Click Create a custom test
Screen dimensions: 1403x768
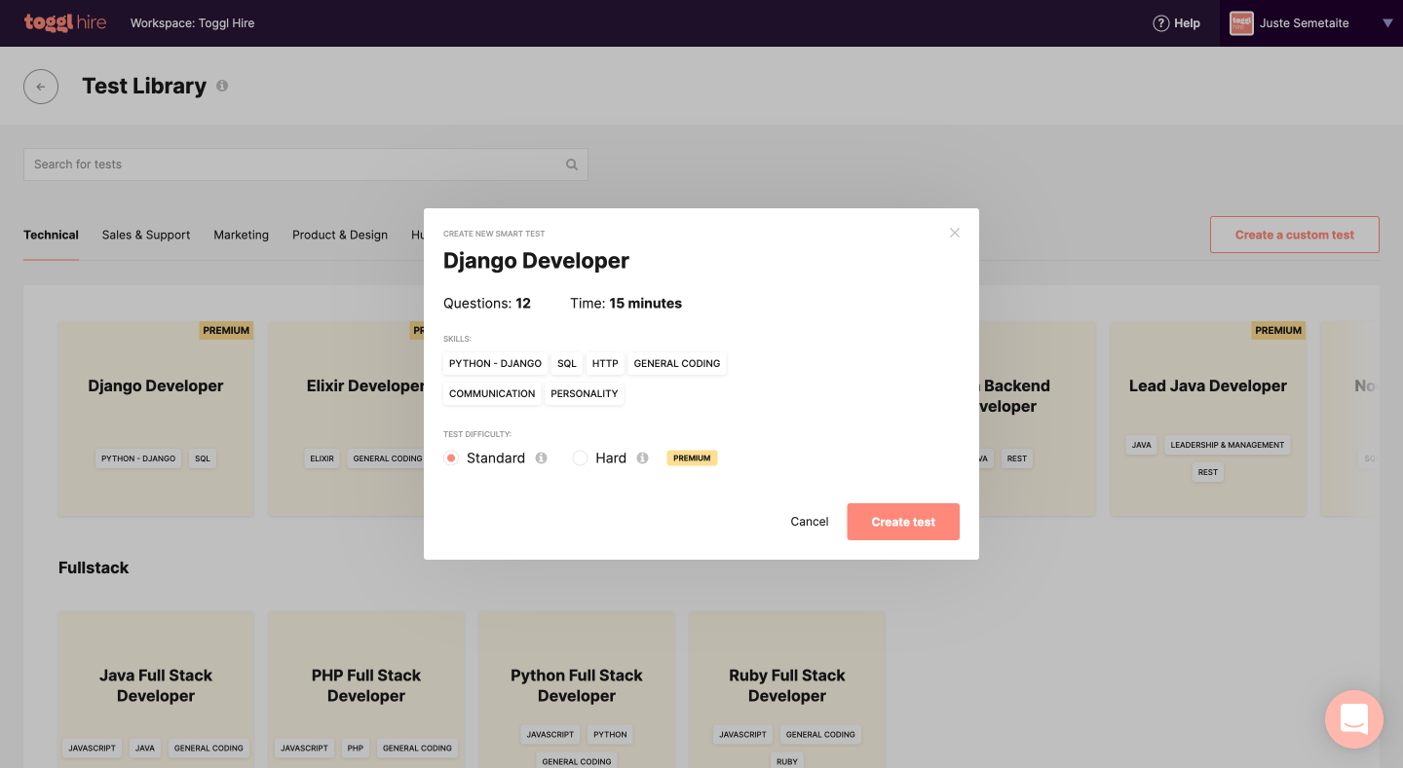1295,235
